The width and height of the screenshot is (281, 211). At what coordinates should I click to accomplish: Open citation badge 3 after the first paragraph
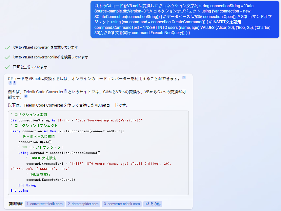pyautogui.click(x=14, y=82)
